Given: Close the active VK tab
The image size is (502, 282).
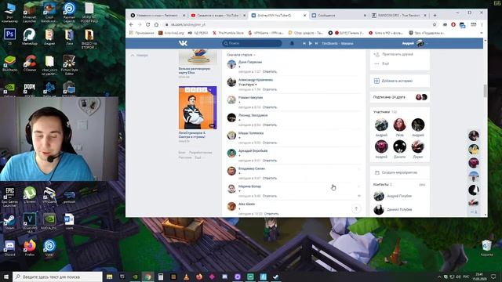Looking at the screenshot, I should click(304, 16).
